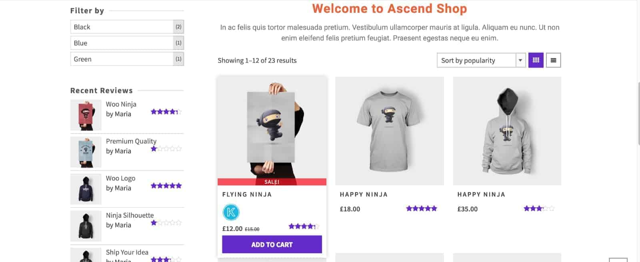The image size is (640, 262).
Task: Open Happy Ninja t-shirt product image
Action: coord(389,131)
